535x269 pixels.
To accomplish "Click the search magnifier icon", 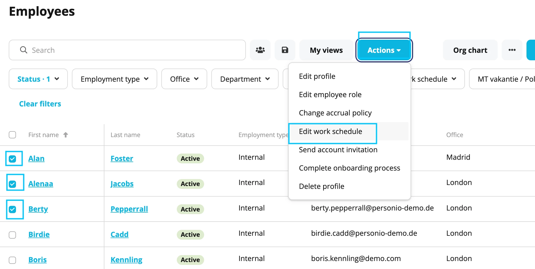I will (x=23, y=50).
